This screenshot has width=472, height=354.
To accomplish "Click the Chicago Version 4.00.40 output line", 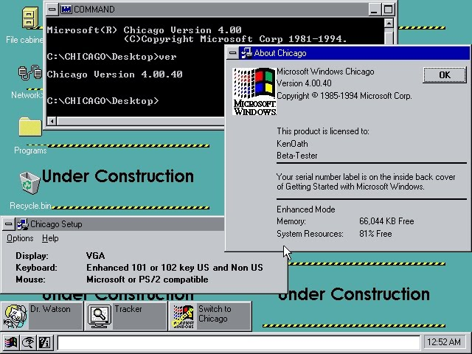I will pyautogui.click(x=114, y=74).
